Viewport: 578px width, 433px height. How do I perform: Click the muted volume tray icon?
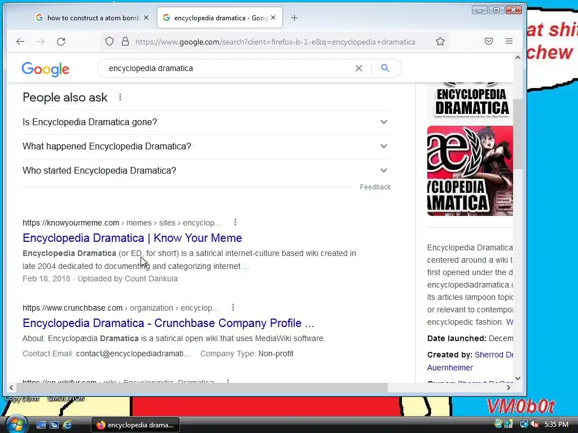(x=535, y=424)
